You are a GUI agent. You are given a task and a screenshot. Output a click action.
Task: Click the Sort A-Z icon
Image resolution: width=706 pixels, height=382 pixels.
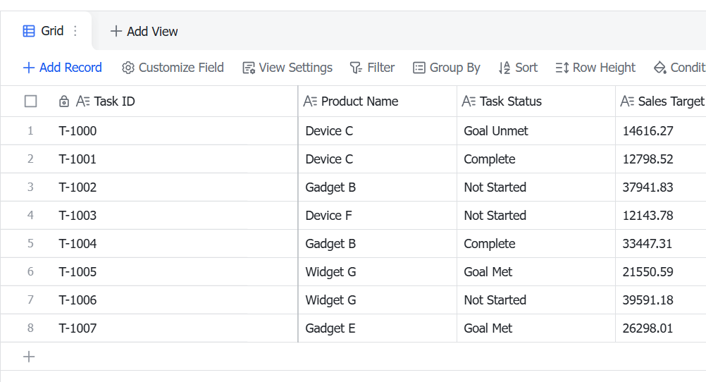point(504,68)
